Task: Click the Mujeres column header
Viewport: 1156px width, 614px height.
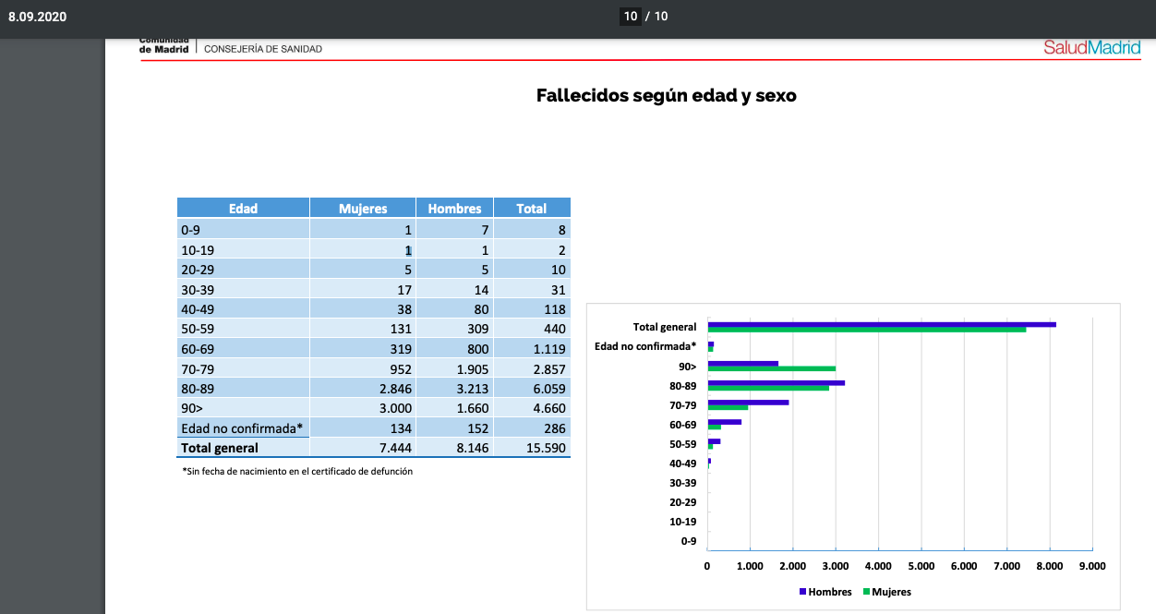Action: click(363, 209)
